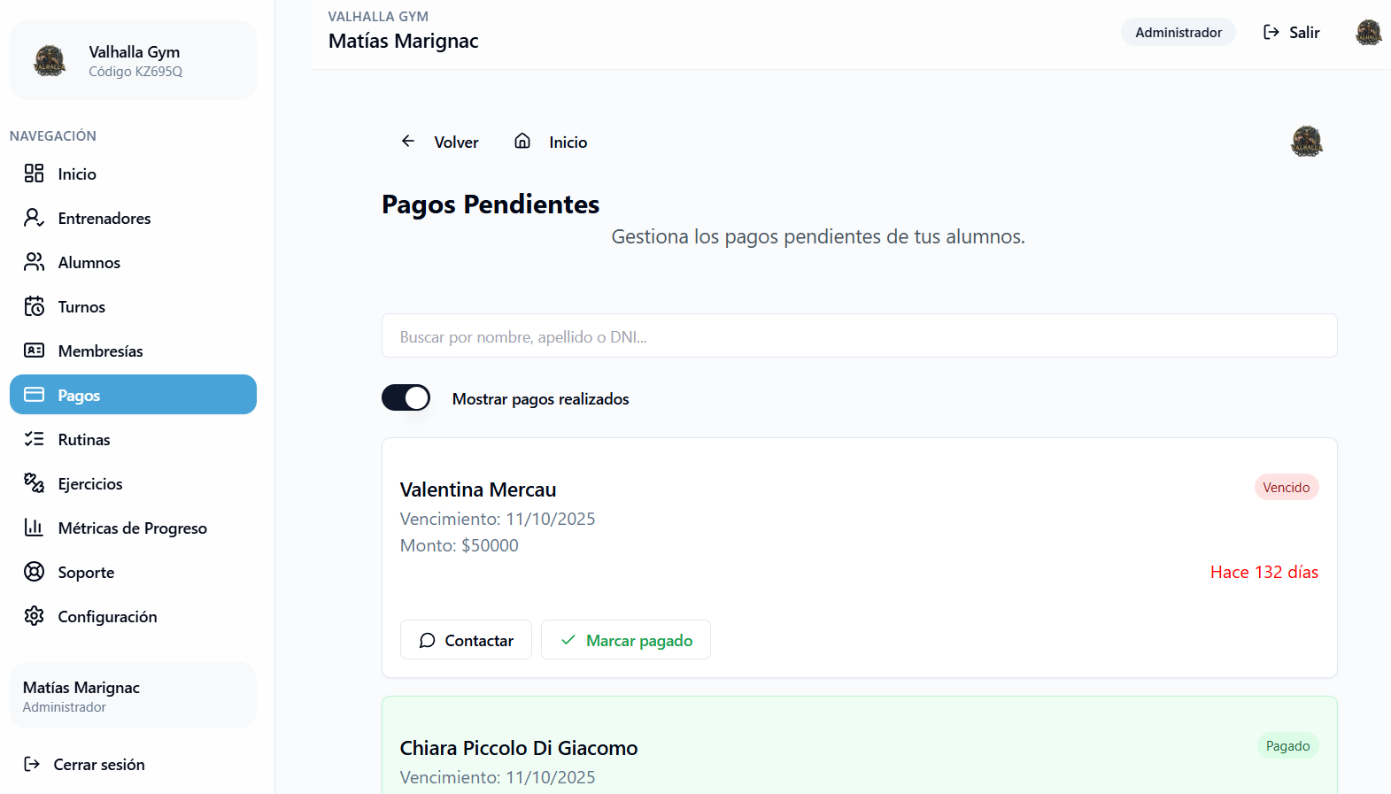
Task: Click the Volver back link
Action: pos(440,142)
